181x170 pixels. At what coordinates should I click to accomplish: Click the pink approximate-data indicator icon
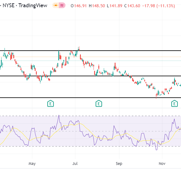coord(62,5)
